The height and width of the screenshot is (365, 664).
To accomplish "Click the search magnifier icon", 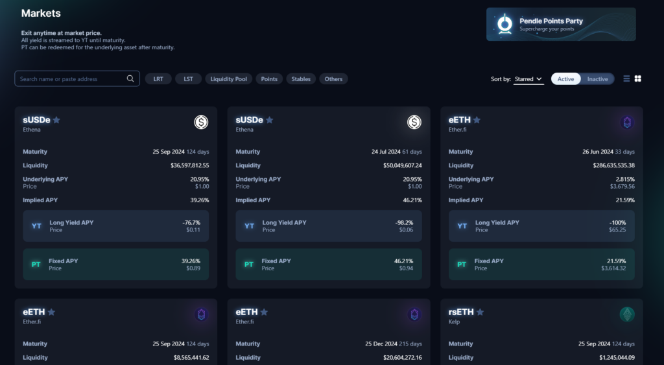I will [130, 79].
